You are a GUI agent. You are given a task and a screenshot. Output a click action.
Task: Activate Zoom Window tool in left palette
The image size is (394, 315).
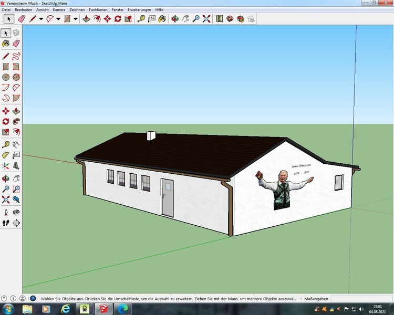click(x=16, y=189)
